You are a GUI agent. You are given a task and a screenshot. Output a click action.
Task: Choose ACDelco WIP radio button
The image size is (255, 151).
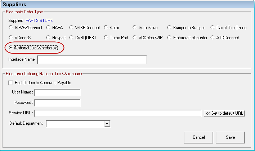[135, 37]
